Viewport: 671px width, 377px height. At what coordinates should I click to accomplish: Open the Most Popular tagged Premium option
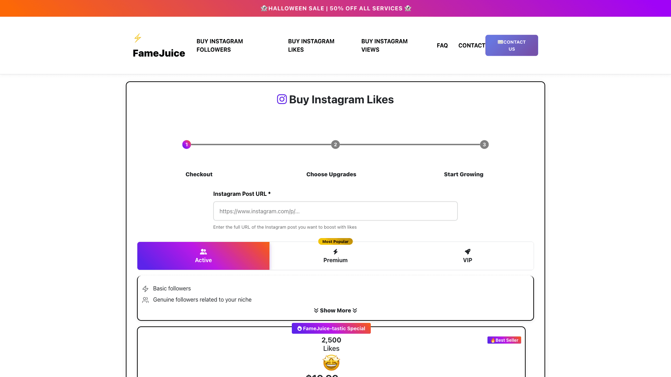(335, 256)
